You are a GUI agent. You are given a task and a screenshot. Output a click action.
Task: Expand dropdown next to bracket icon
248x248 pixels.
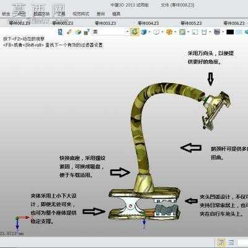click(210, 32)
